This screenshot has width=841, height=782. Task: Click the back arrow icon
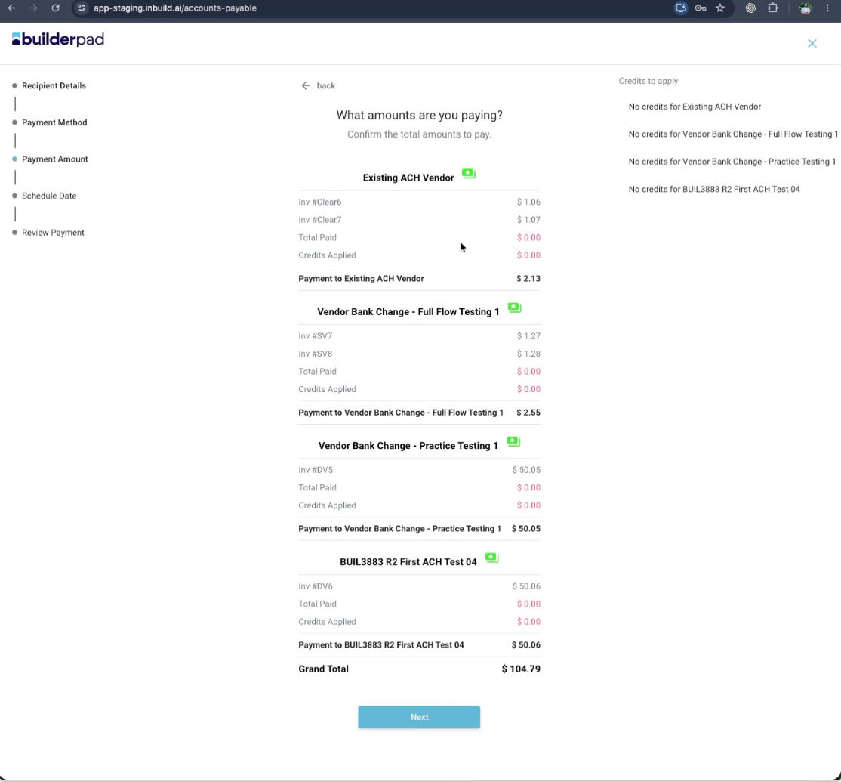pos(306,86)
